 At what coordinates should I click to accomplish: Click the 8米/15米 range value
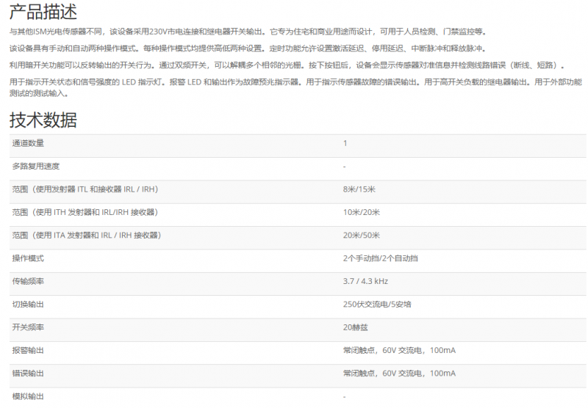[x=359, y=189]
